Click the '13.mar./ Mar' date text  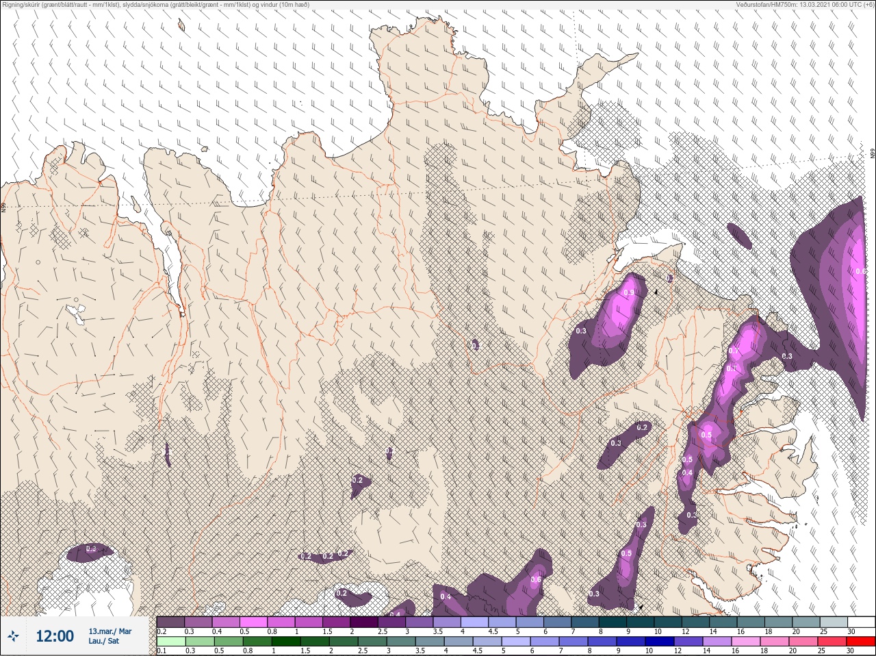point(110,631)
